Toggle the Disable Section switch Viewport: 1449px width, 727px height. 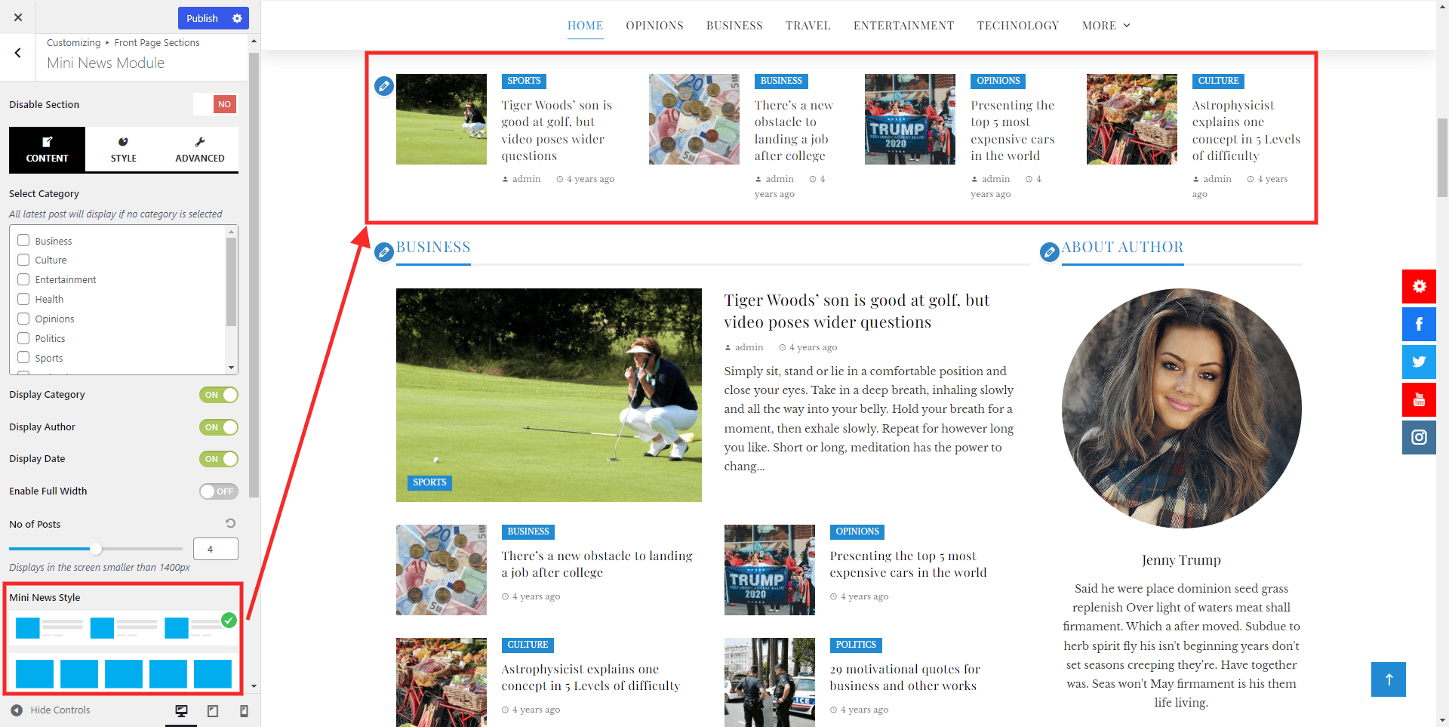click(x=215, y=104)
